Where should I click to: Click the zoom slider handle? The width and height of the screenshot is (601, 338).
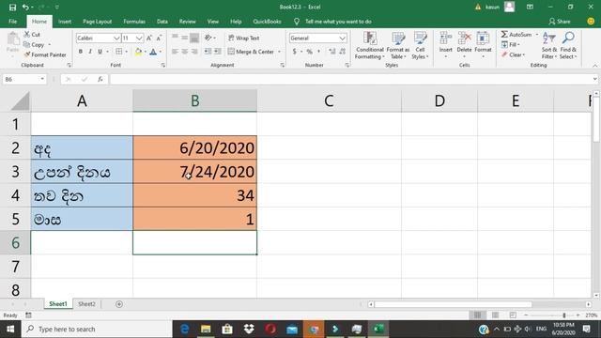tap(564, 315)
